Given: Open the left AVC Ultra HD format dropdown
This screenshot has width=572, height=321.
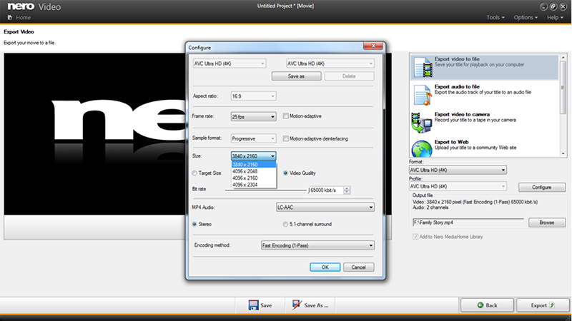Looking at the screenshot, I should click(229, 63).
